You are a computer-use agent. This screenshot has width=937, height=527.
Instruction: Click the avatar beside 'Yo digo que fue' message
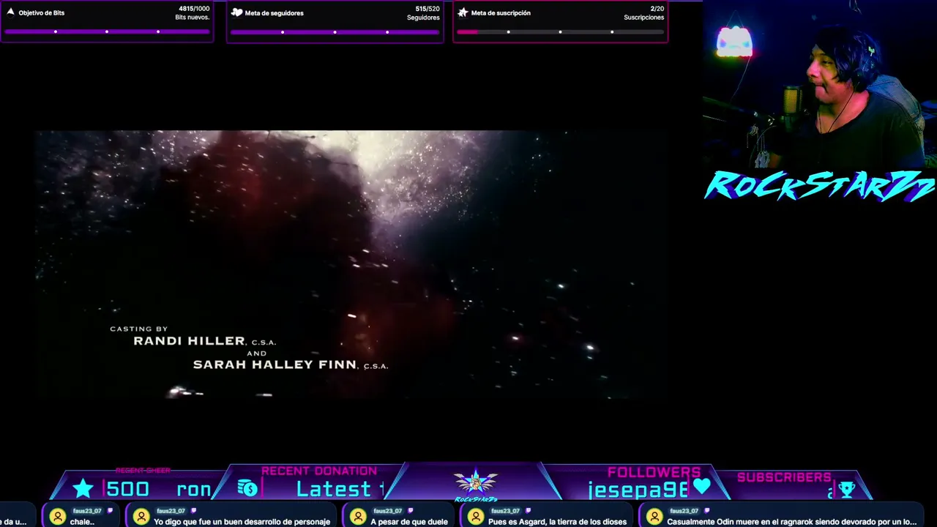(x=141, y=517)
